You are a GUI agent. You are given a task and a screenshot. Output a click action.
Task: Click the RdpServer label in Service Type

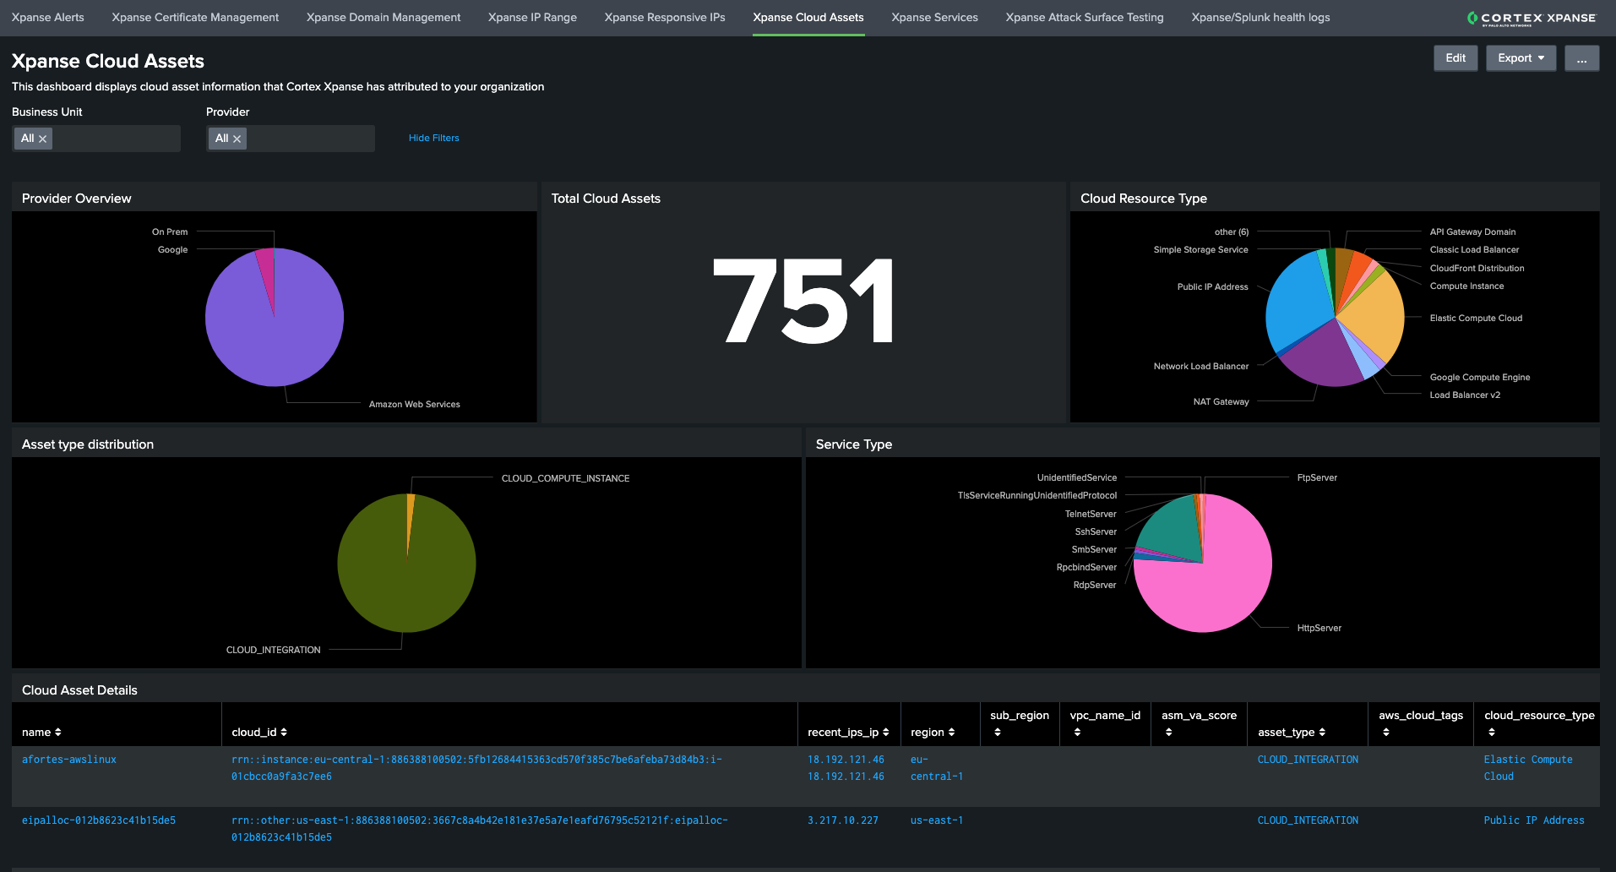[1095, 585]
